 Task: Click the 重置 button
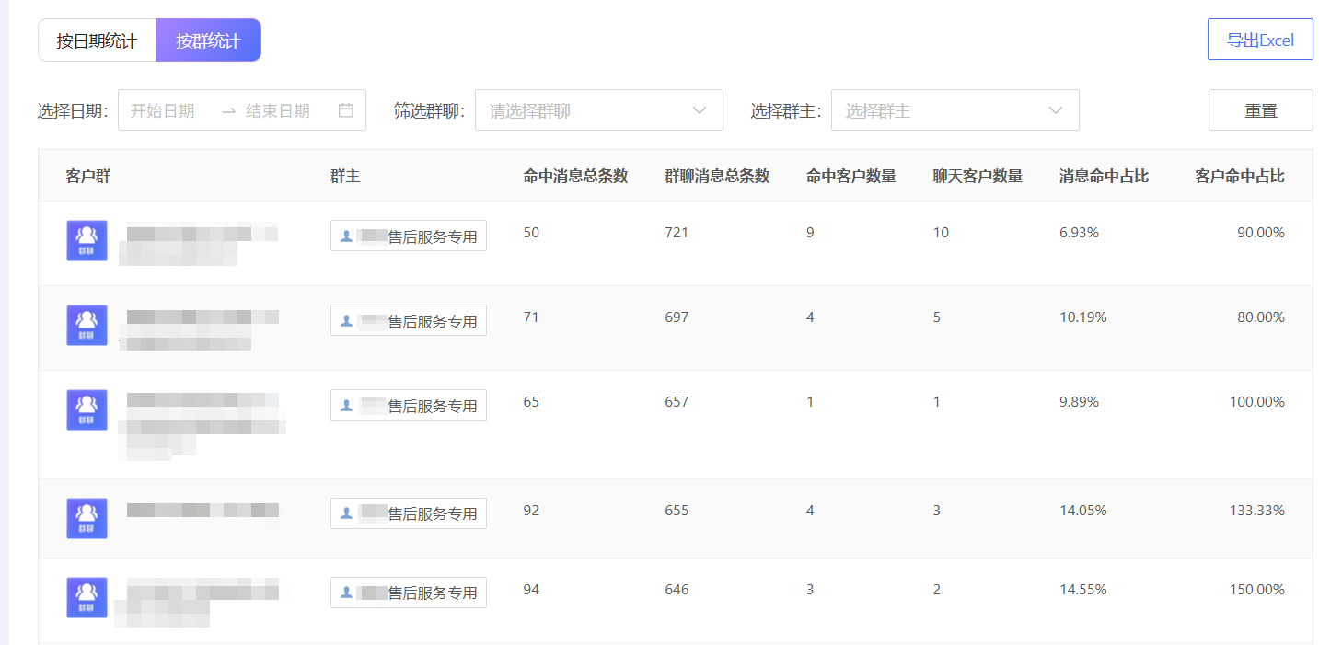point(1260,110)
